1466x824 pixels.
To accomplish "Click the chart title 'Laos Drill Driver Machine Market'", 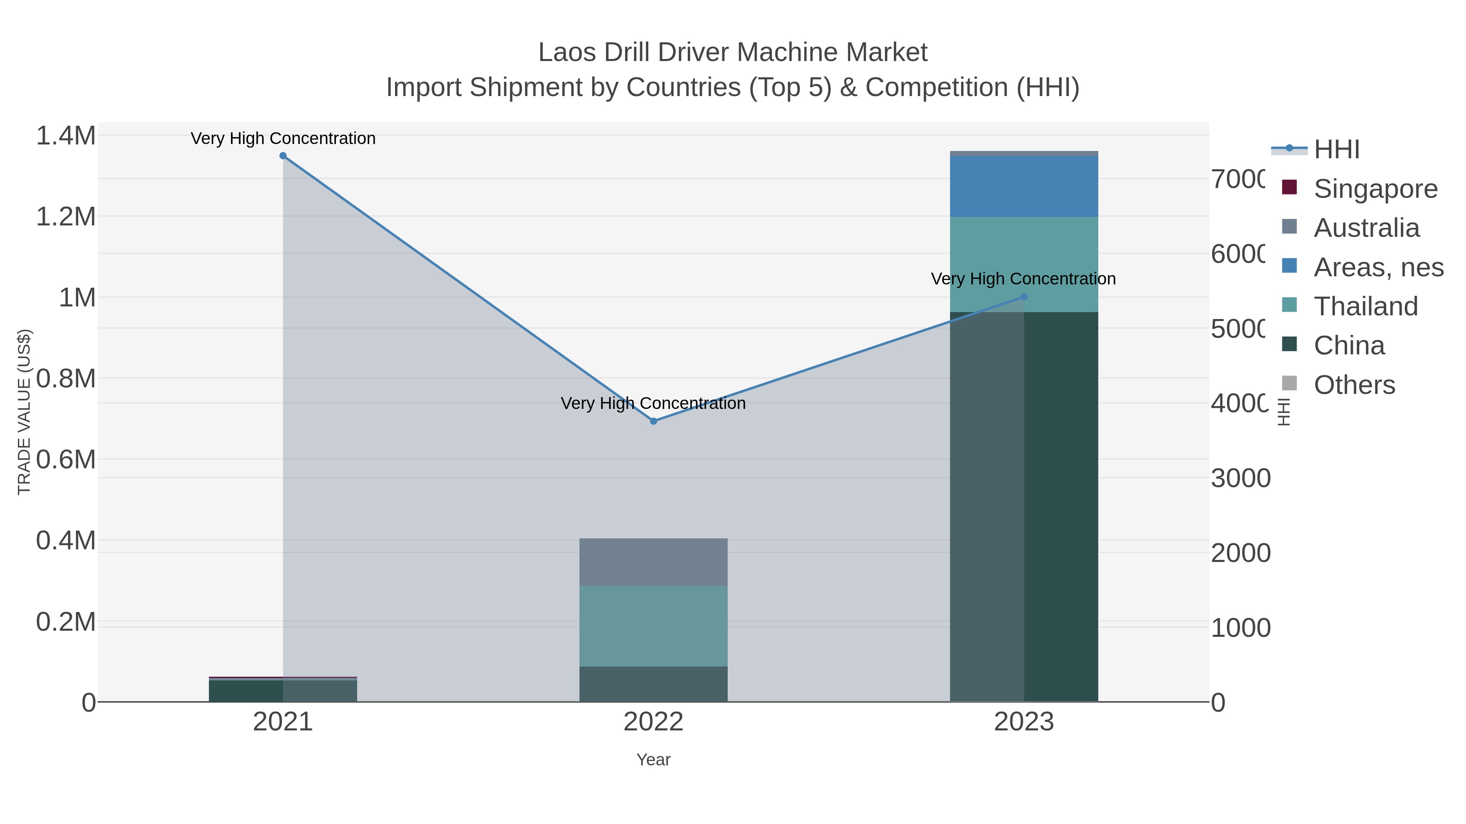I will coord(733,52).
